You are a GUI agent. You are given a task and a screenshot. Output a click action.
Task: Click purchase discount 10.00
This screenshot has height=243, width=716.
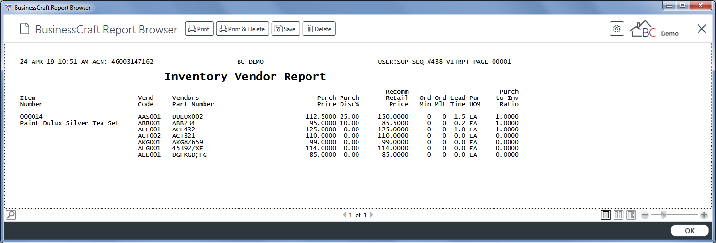[350, 123]
